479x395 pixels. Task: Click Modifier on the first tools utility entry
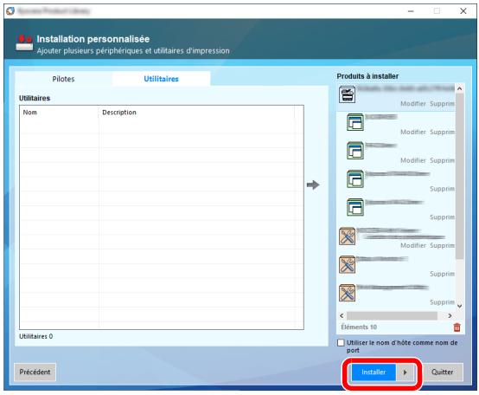coord(413,245)
